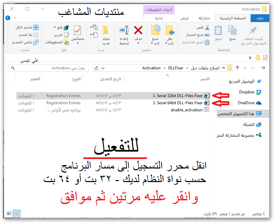This screenshot has width=274, height=223.
Task: Click the search Activation input field
Action: point(51,68)
